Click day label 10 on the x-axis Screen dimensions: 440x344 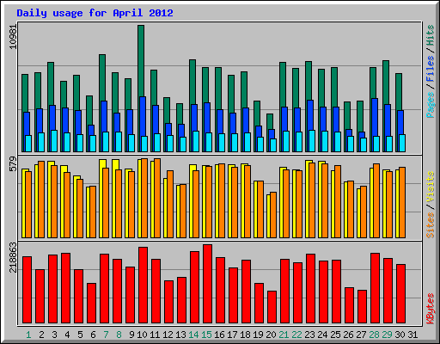tap(142, 335)
